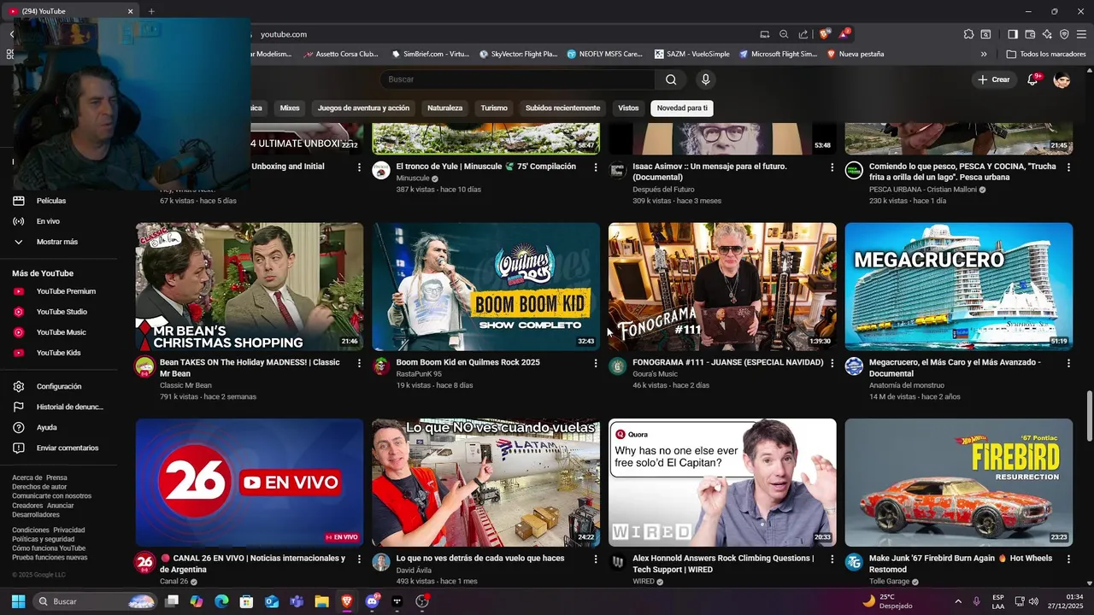
Task: Open the Brave VPN shield icon
Action: [x=1064, y=34]
